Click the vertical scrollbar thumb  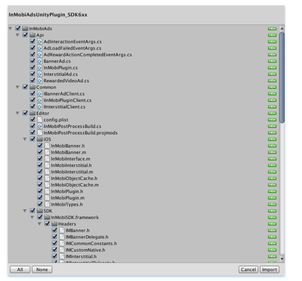(x=282, y=77)
